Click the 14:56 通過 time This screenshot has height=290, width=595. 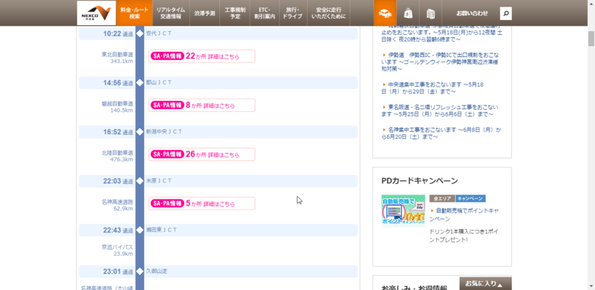pos(118,83)
